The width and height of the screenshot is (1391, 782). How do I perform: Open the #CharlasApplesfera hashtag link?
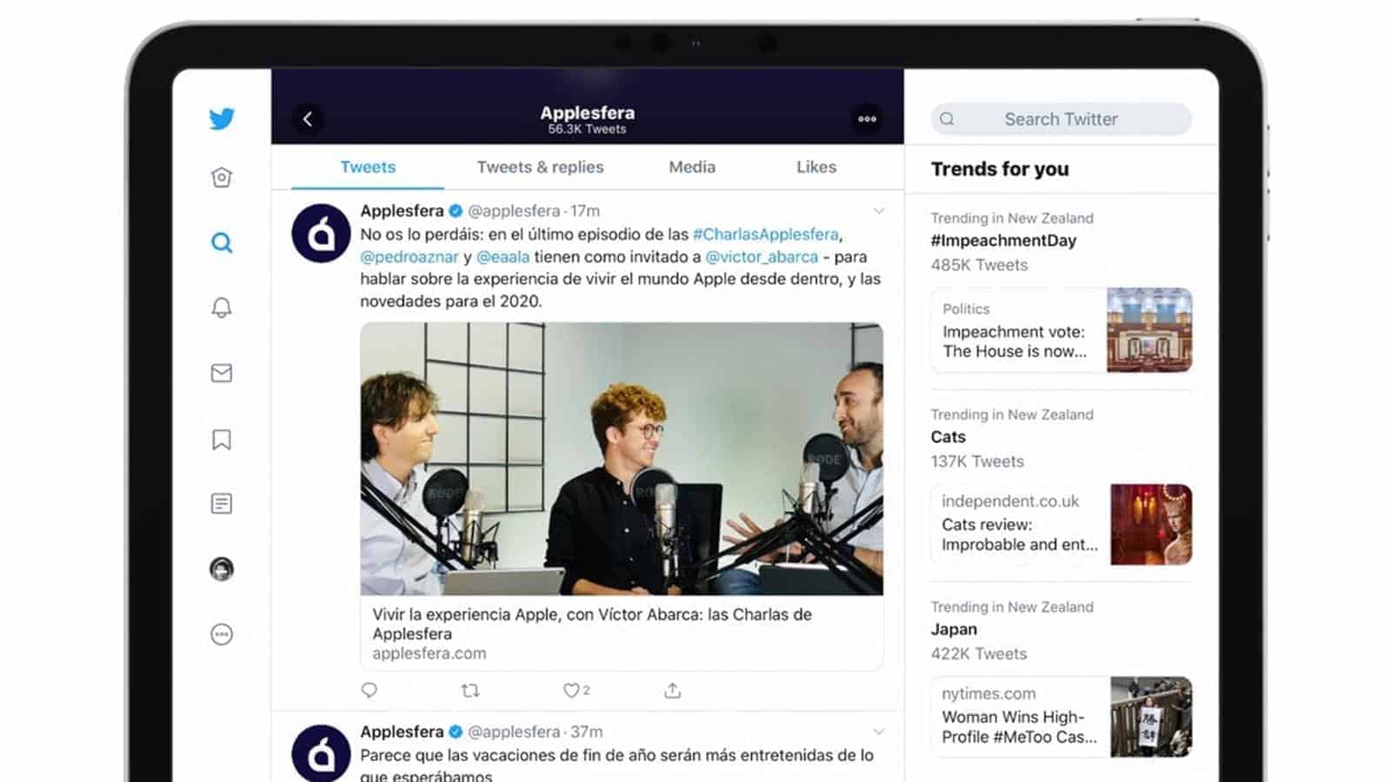pyautogui.click(x=766, y=235)
